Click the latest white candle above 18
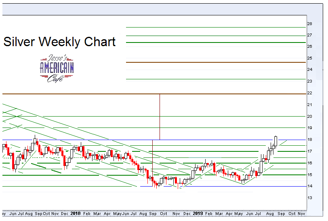 tap(276, 141)
